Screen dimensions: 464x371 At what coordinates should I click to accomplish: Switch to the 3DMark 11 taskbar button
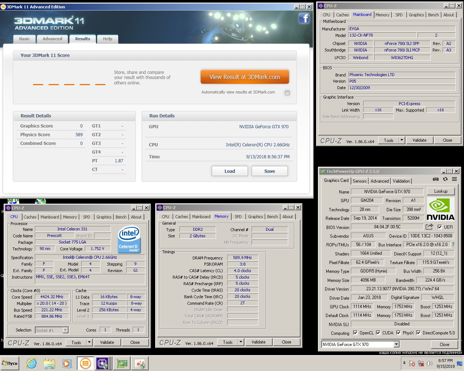point(85,363)
